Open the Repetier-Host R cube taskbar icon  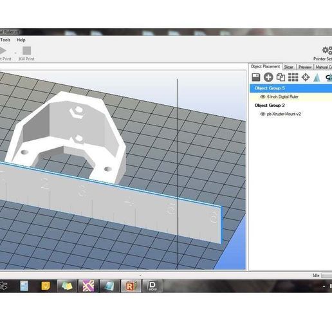131,286
